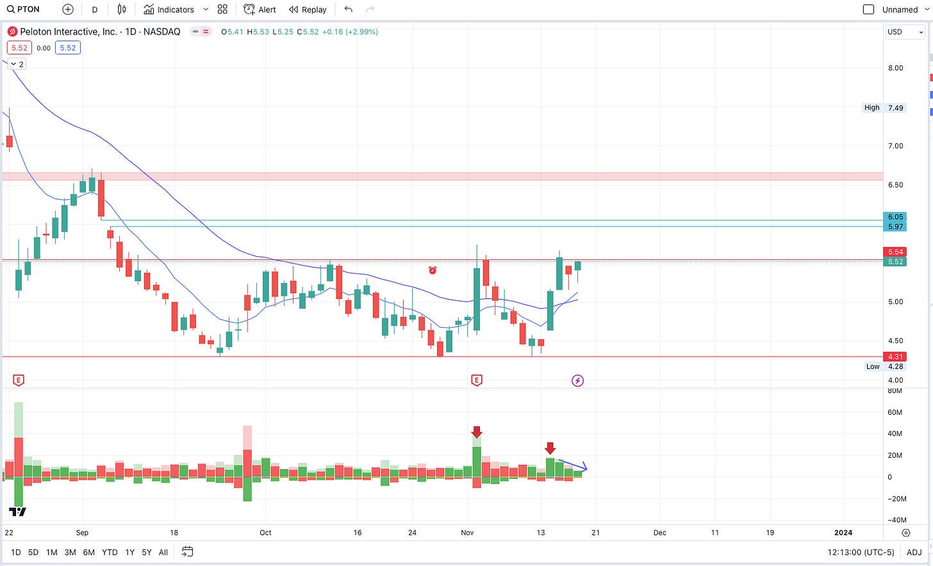Click the 5.97 price line label
The width and height of the screenshot is (933, 566).
895,227
